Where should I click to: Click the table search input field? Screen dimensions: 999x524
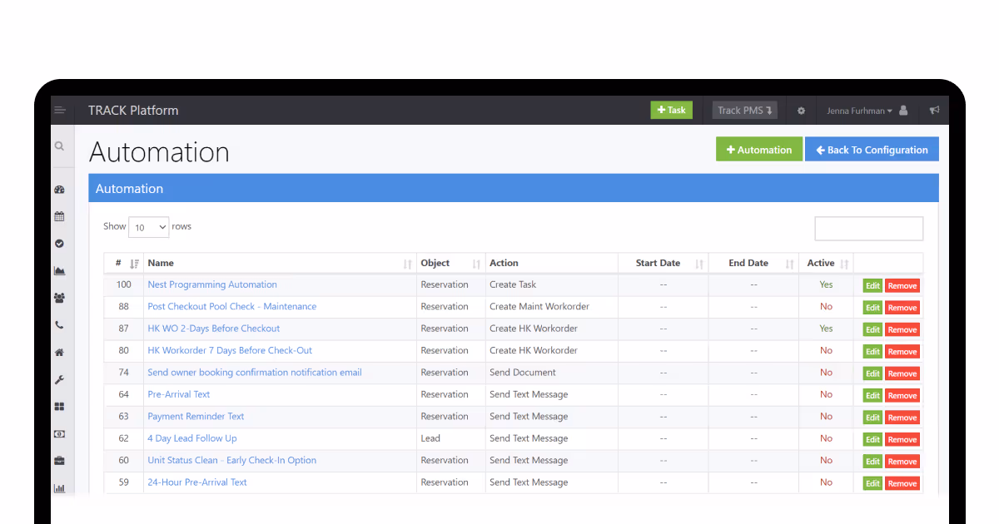tap(868, 229)
